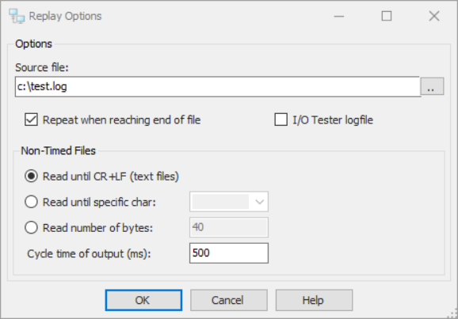The image size is (458, 319).
Task: Close the Replay Options dialog
Action: point(434,16)
